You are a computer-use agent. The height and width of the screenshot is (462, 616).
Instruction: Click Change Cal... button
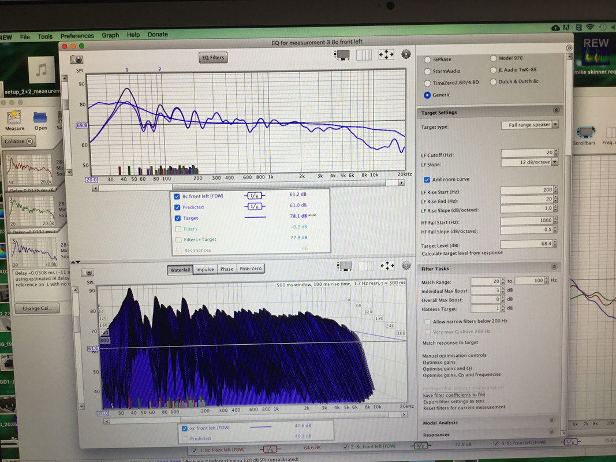pyautogui.click(x=36, y=308)
